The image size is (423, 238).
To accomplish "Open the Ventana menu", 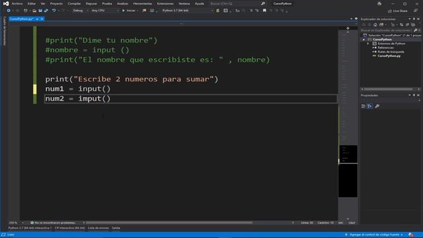I will [x=184, y=3].
